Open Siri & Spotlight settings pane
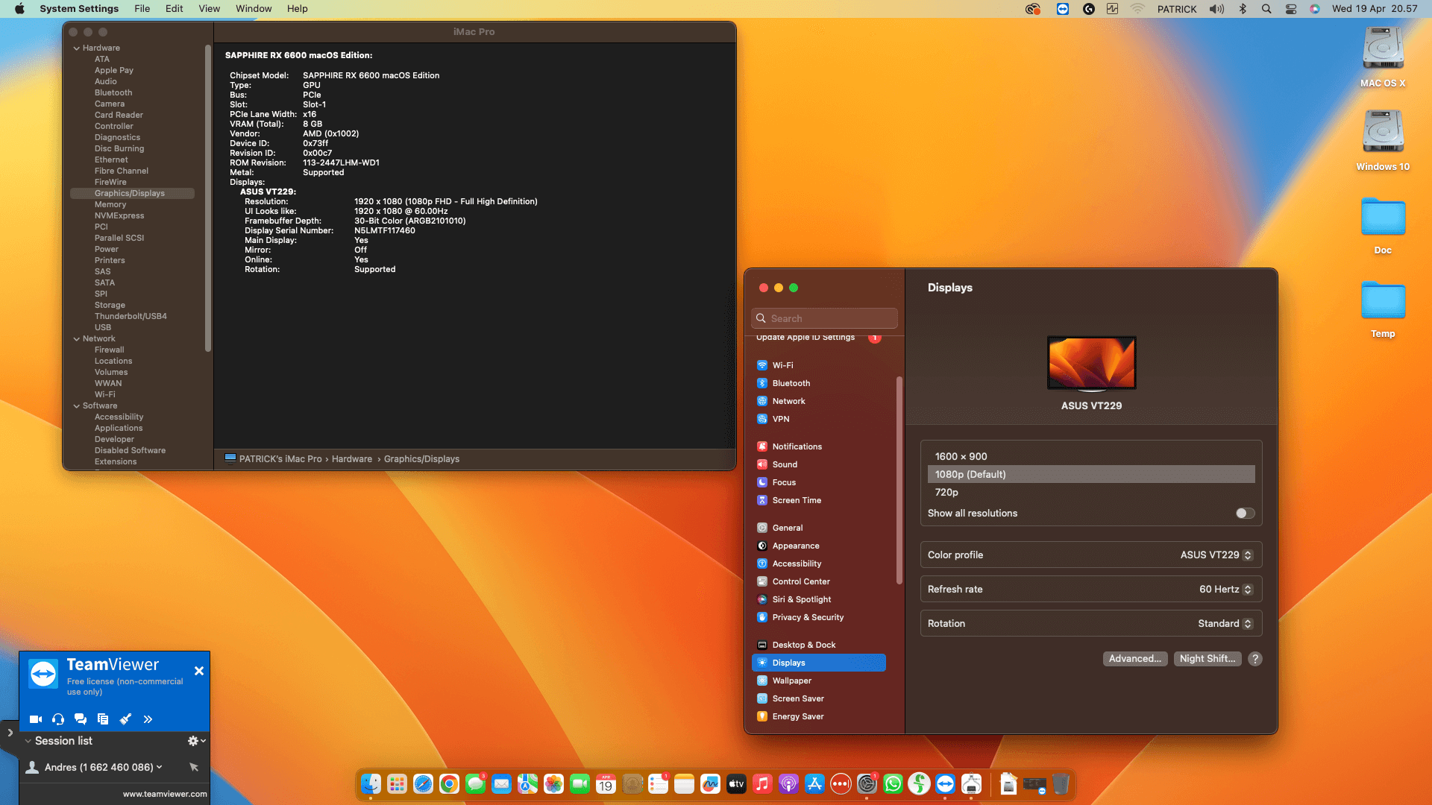Screen dimensions: 1432x805 click(818, 599)
